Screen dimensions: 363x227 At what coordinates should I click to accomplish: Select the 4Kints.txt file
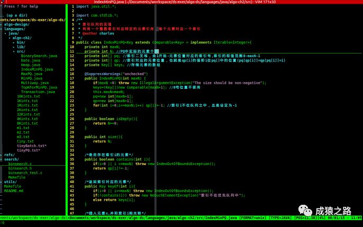click(x=27, y=119)
